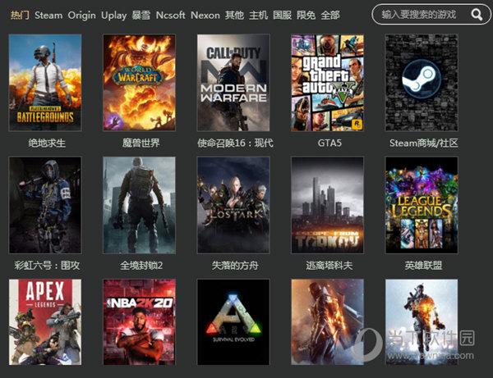Click the 彩虹六号：围攻 label

47,266
